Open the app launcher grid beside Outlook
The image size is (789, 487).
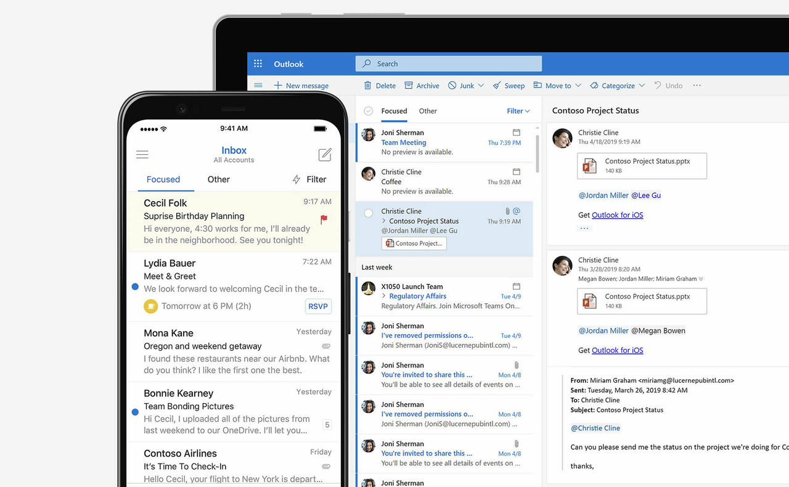coord(258,63)
